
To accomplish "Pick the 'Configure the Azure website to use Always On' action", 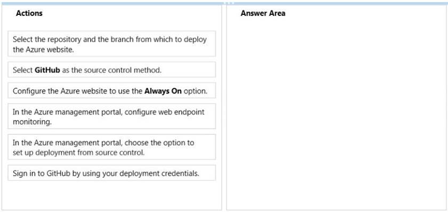I will pyautogui.click(x=111, y=91).
